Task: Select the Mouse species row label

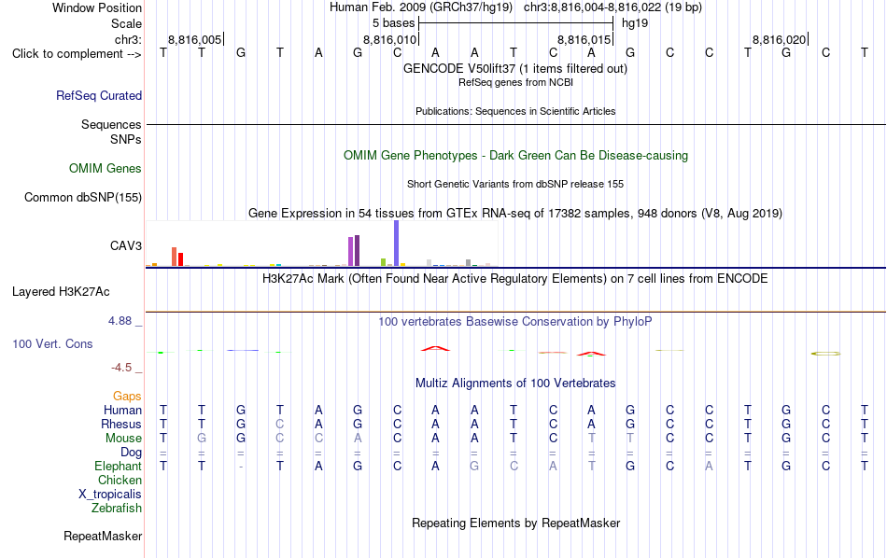Action: (x=123, y=439)
